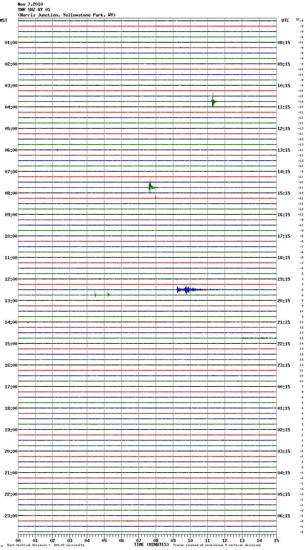The height and width of the screenshot is (550, 305).
Task: Click minute tick label 14 on the bottom axis
Action: coord(259,540)
